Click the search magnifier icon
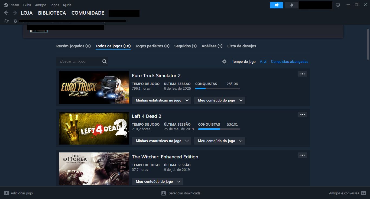This screenshot has width=370, height=199. click(105, 61)
